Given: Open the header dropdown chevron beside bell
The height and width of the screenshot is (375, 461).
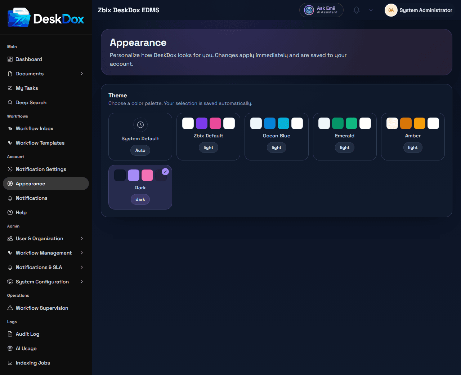Looking at the screenshot, I should click(x=371, y=10).
